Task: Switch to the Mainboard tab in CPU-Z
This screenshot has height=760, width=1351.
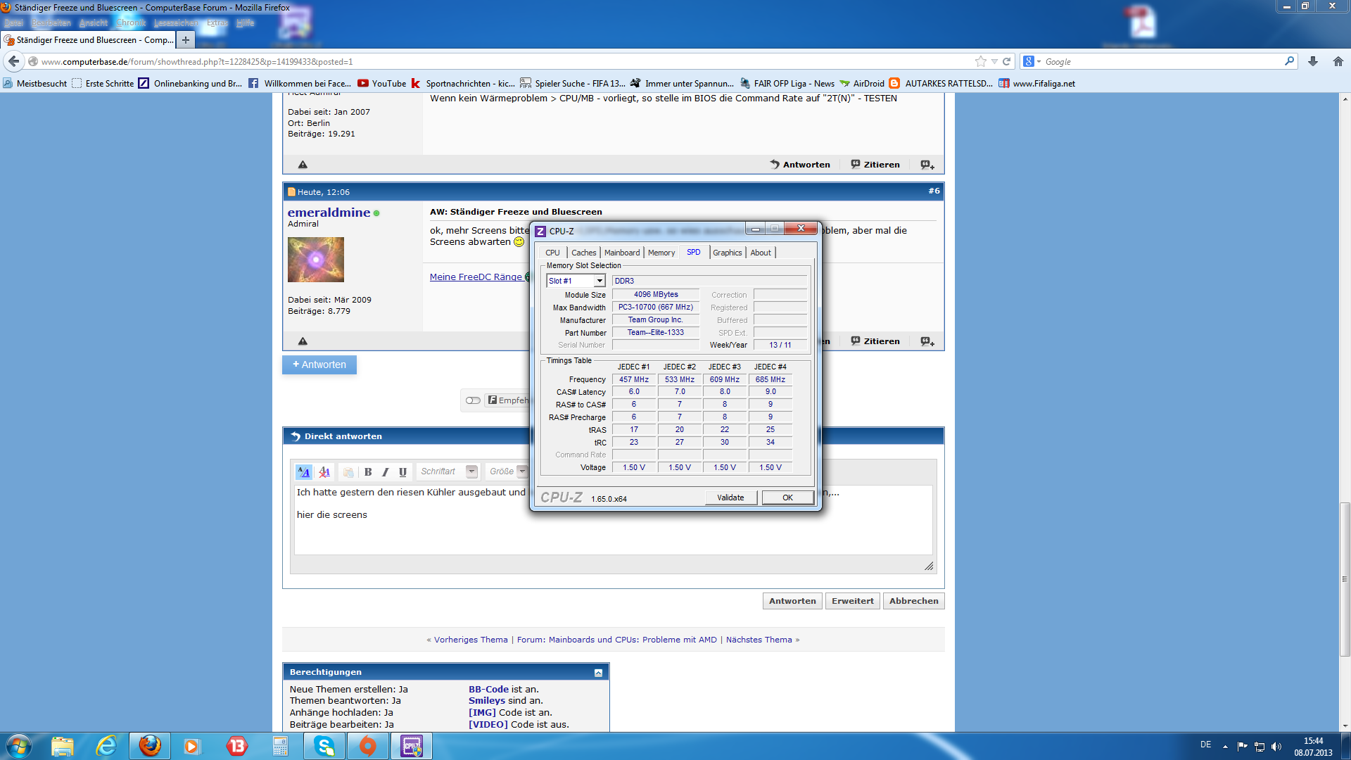Action: (622, 253)
